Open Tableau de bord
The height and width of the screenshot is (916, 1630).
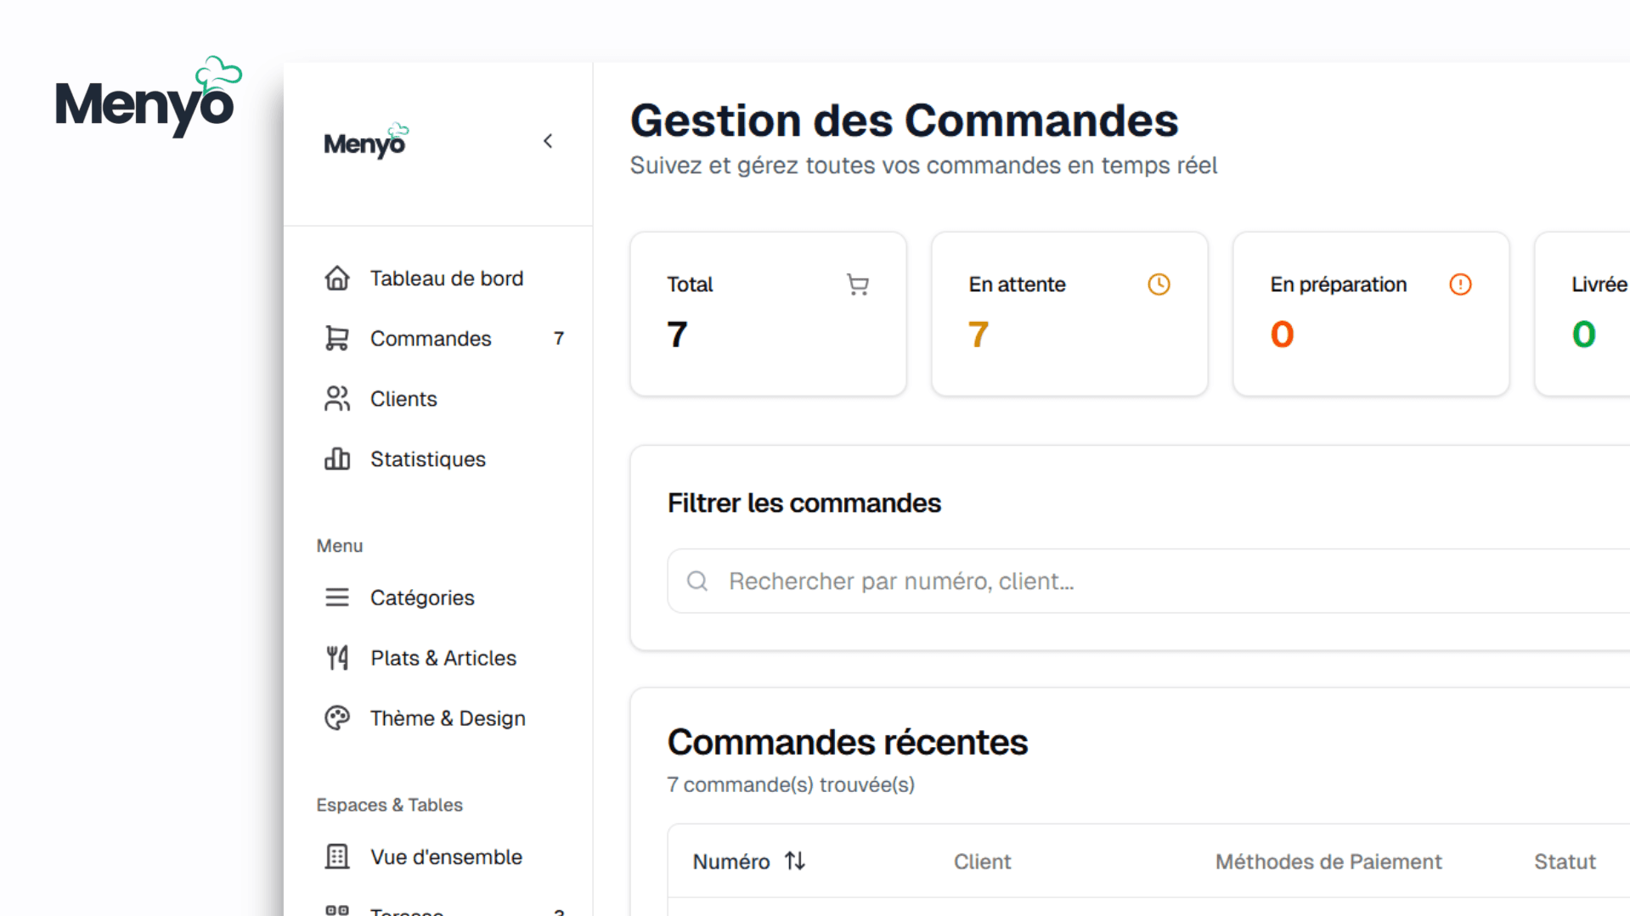coord(438,278)
